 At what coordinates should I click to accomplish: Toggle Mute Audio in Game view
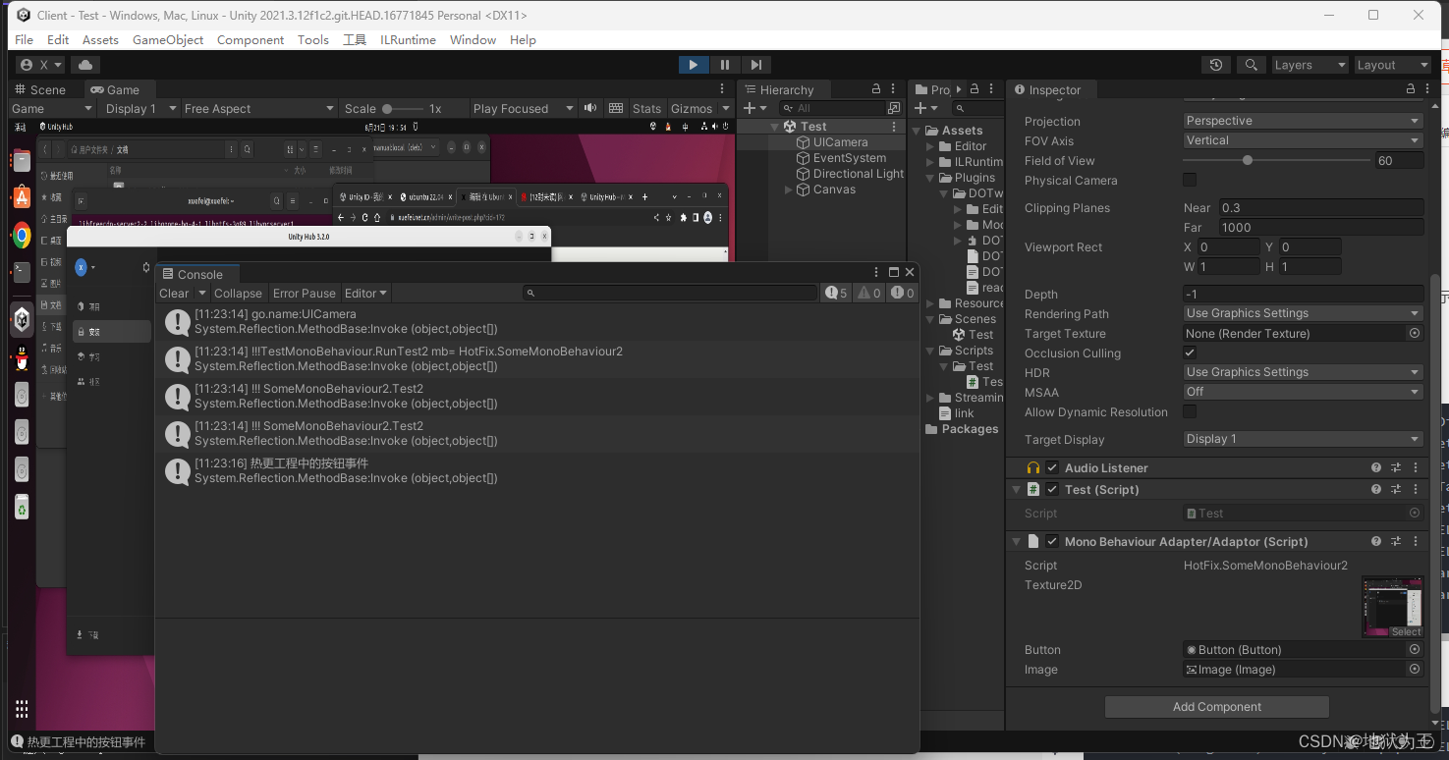[x=589, y=108]
